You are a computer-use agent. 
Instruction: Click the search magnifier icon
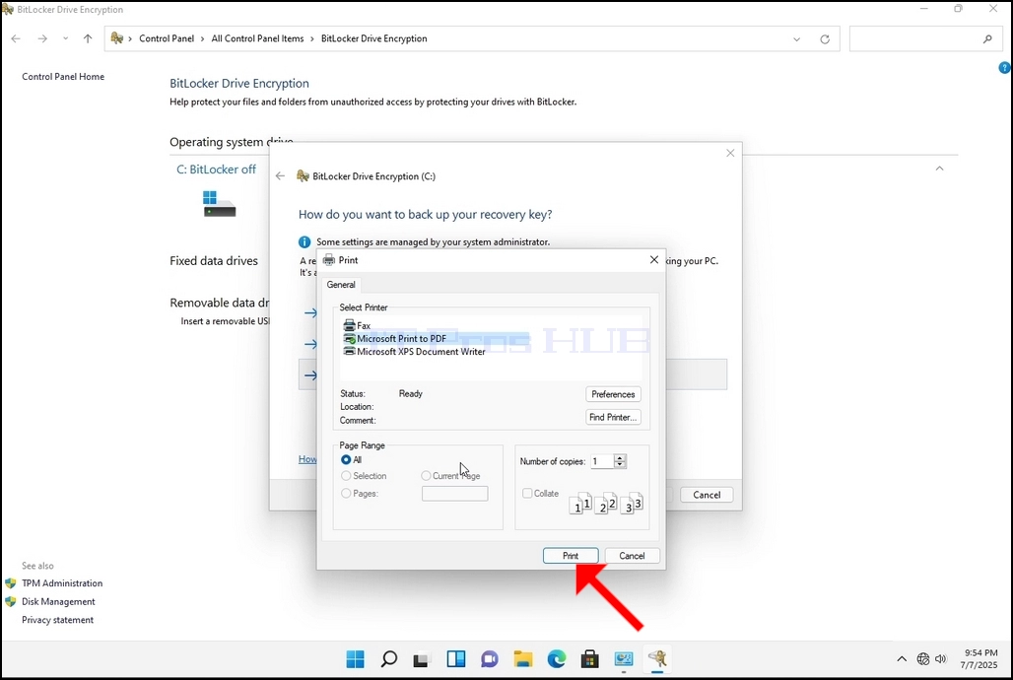click(x=987, y=38)
